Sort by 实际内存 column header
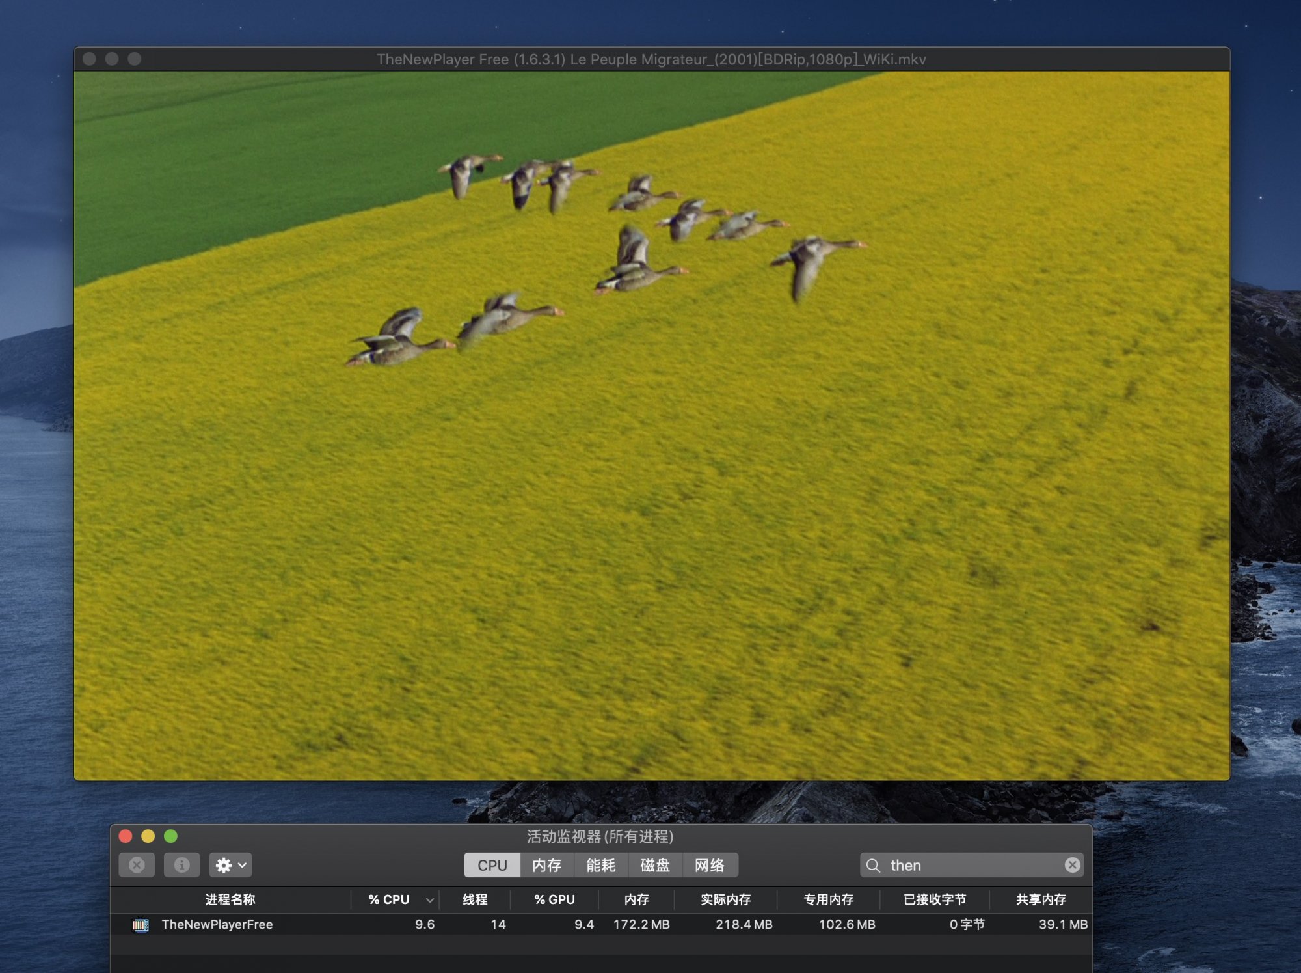 click(726, 899)
